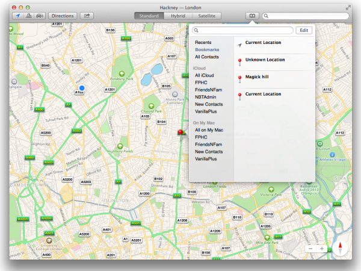Click the red pin beside Unknown Location
Screen dimensions: 361x271
(x=239, y=62)
